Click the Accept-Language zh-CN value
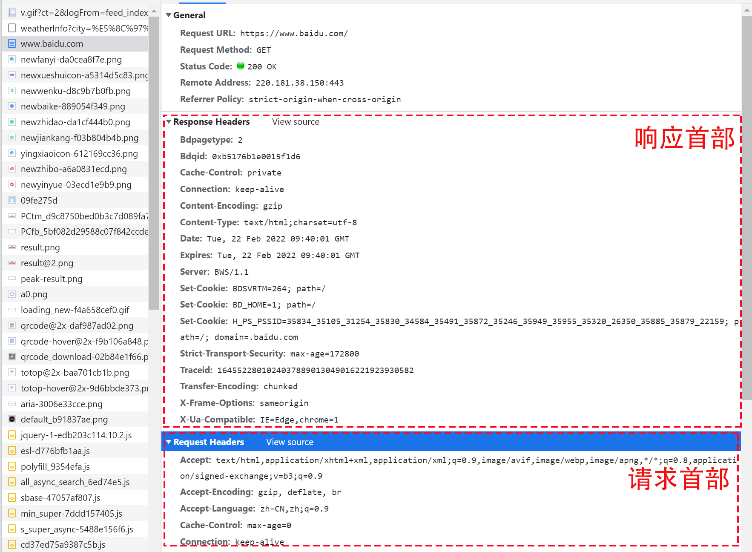752x552 pixels. pos(294,509)
